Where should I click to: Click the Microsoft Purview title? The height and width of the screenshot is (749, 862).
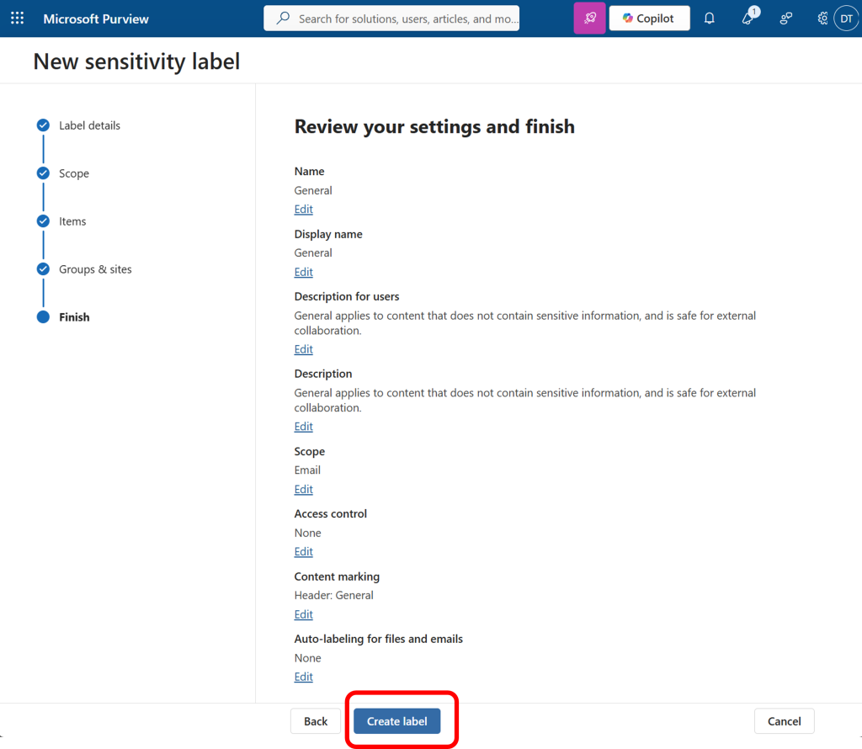pyautogui.click(x=96, y=19)
